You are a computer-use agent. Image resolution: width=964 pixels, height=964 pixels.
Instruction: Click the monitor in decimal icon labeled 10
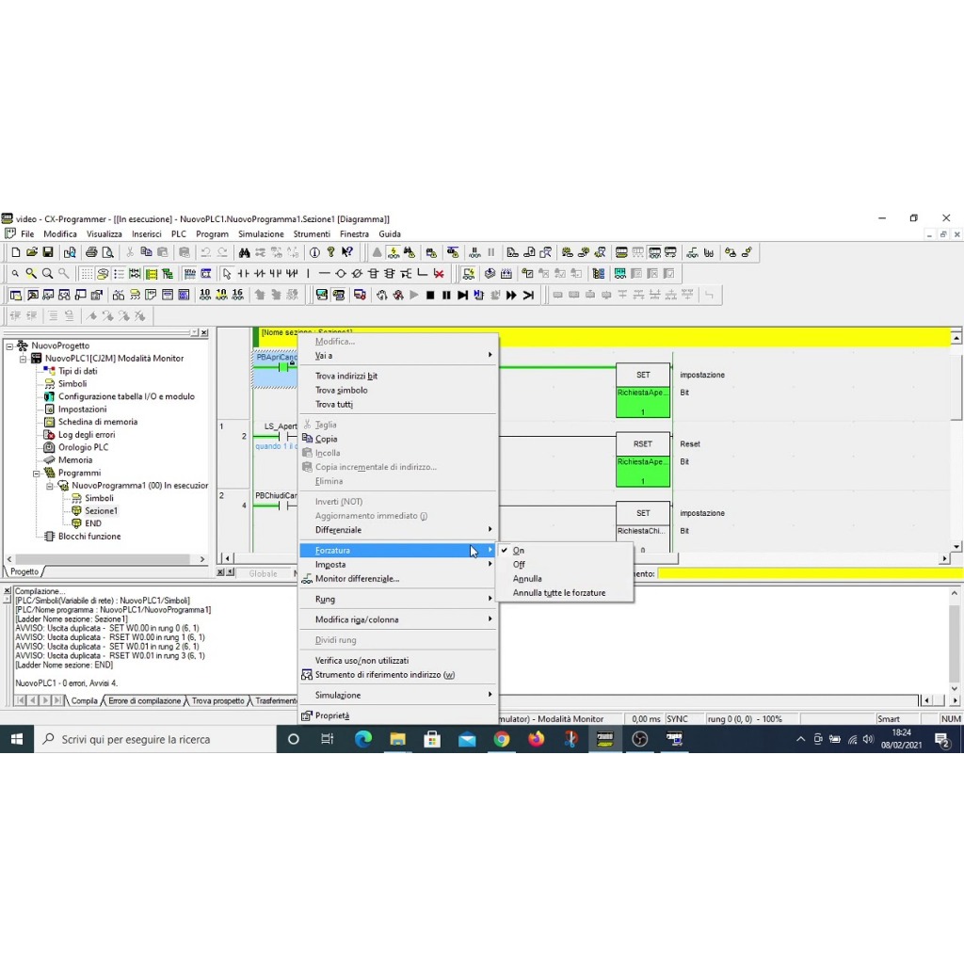pos(205,295)
